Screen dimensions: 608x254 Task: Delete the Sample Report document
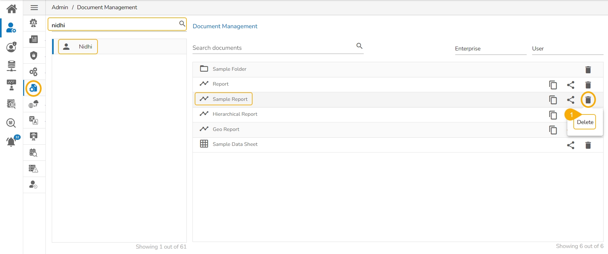point(588,100)
